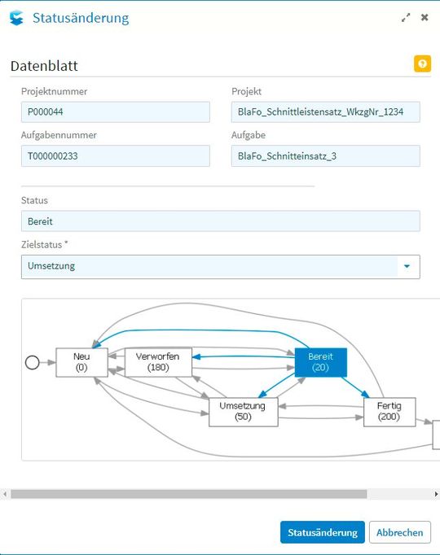Expand the dialog with the fullscreen arrows icon
Viewport: 440px width, 555px height.
pyautogui.click(x=406, y=17)
